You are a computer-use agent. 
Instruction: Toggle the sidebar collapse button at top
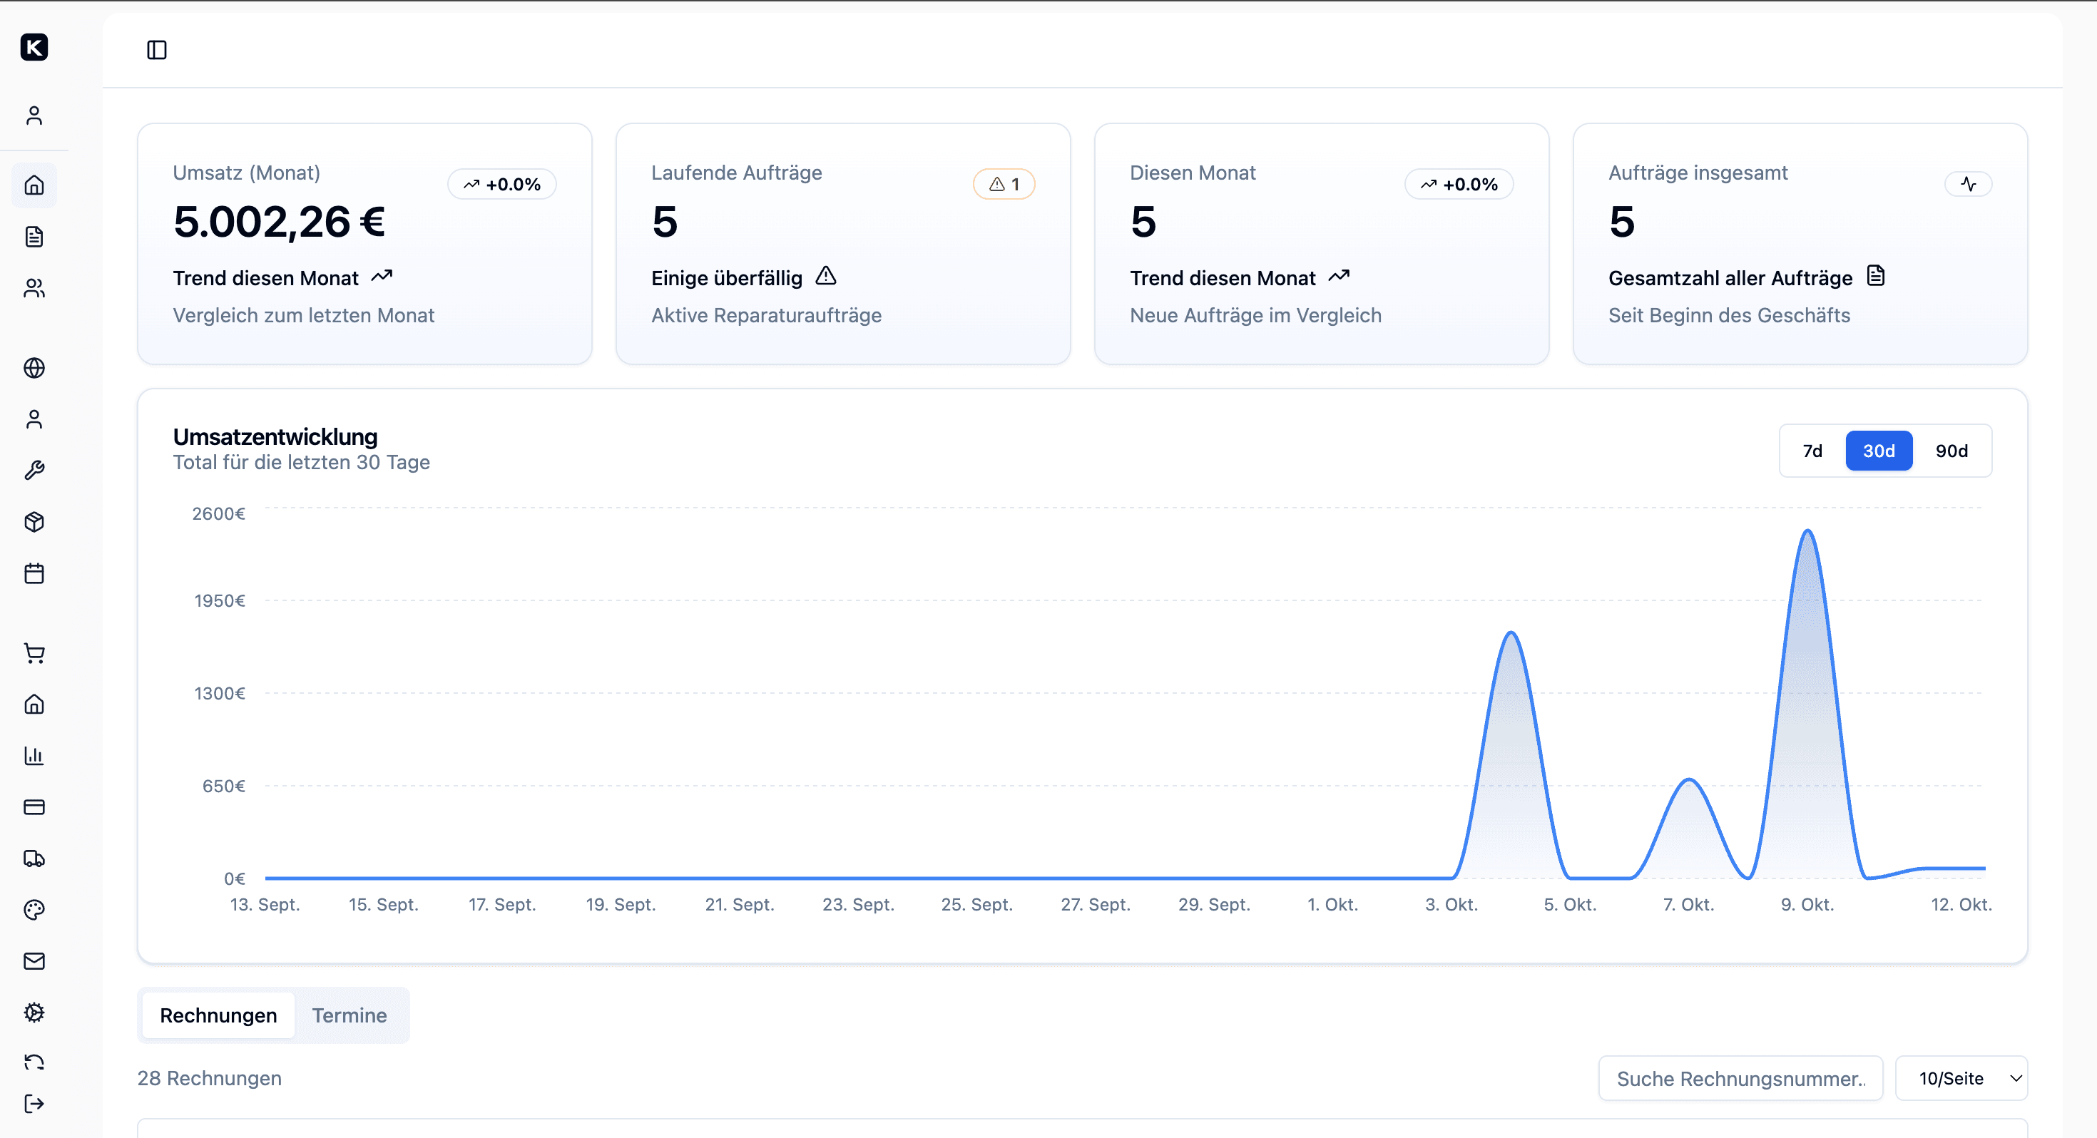click(x=156, y=50)
